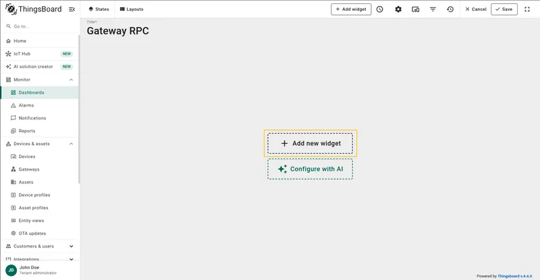
Task: Click the ThingsBoard logo
Action: click(33, 9)
